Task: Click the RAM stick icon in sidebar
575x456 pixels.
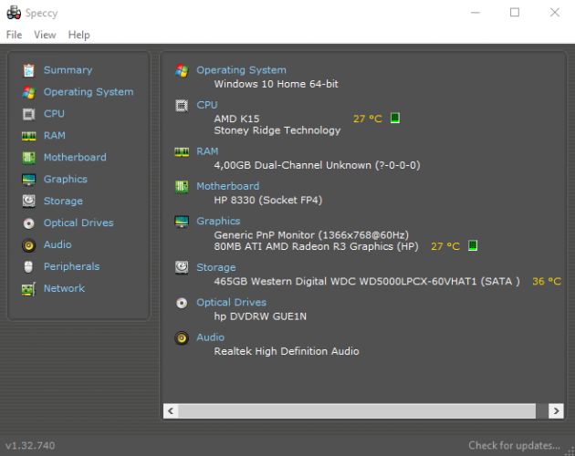Action: coord(28,136)
